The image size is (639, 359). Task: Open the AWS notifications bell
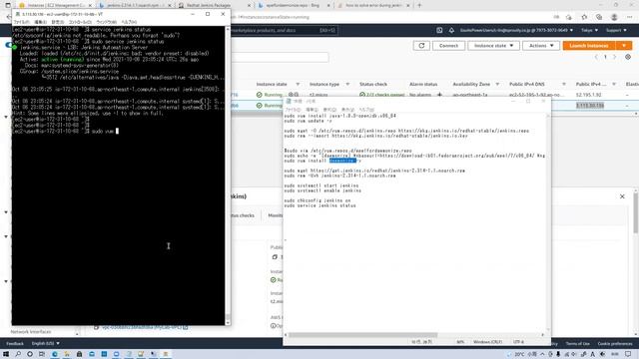pos(451,30)
